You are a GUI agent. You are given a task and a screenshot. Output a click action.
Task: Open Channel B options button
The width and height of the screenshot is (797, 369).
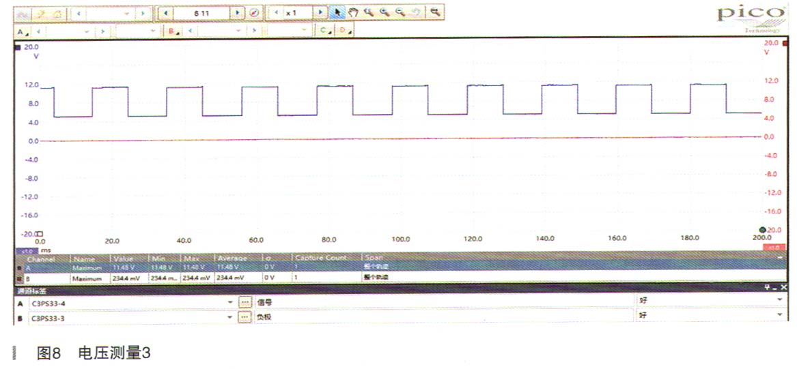tap(173, 31)
